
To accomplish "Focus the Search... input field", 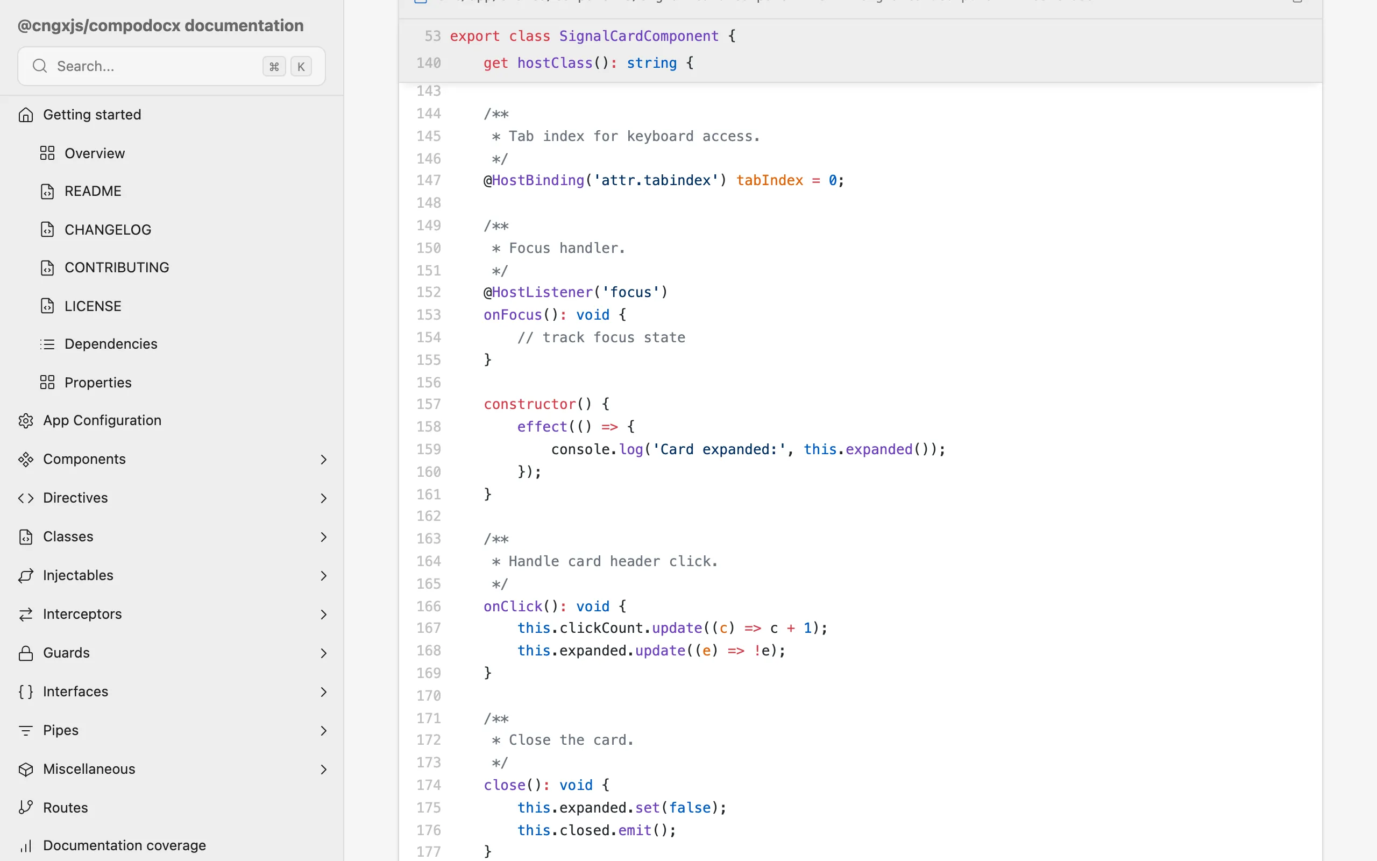I will coord(171,66).
